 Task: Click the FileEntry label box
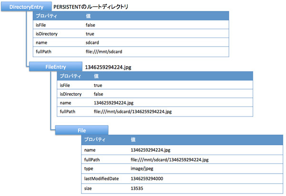click(56, 67)
